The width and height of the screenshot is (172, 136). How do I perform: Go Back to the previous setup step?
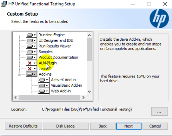(103, 126)
